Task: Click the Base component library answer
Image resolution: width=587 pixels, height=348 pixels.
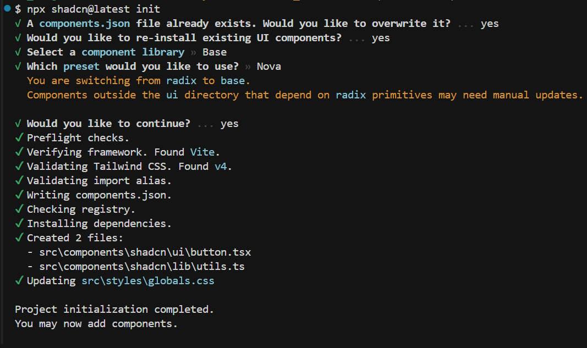Action: click(214, 52)
